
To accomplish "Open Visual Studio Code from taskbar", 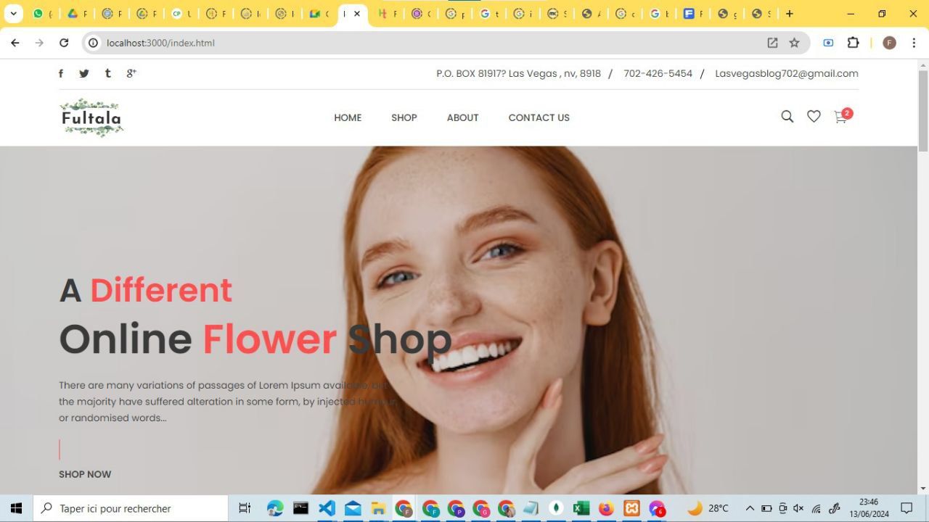I will [327, 508].
